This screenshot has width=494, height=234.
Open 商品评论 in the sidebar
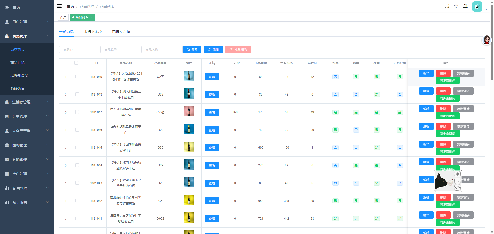(x=17, y=63)
